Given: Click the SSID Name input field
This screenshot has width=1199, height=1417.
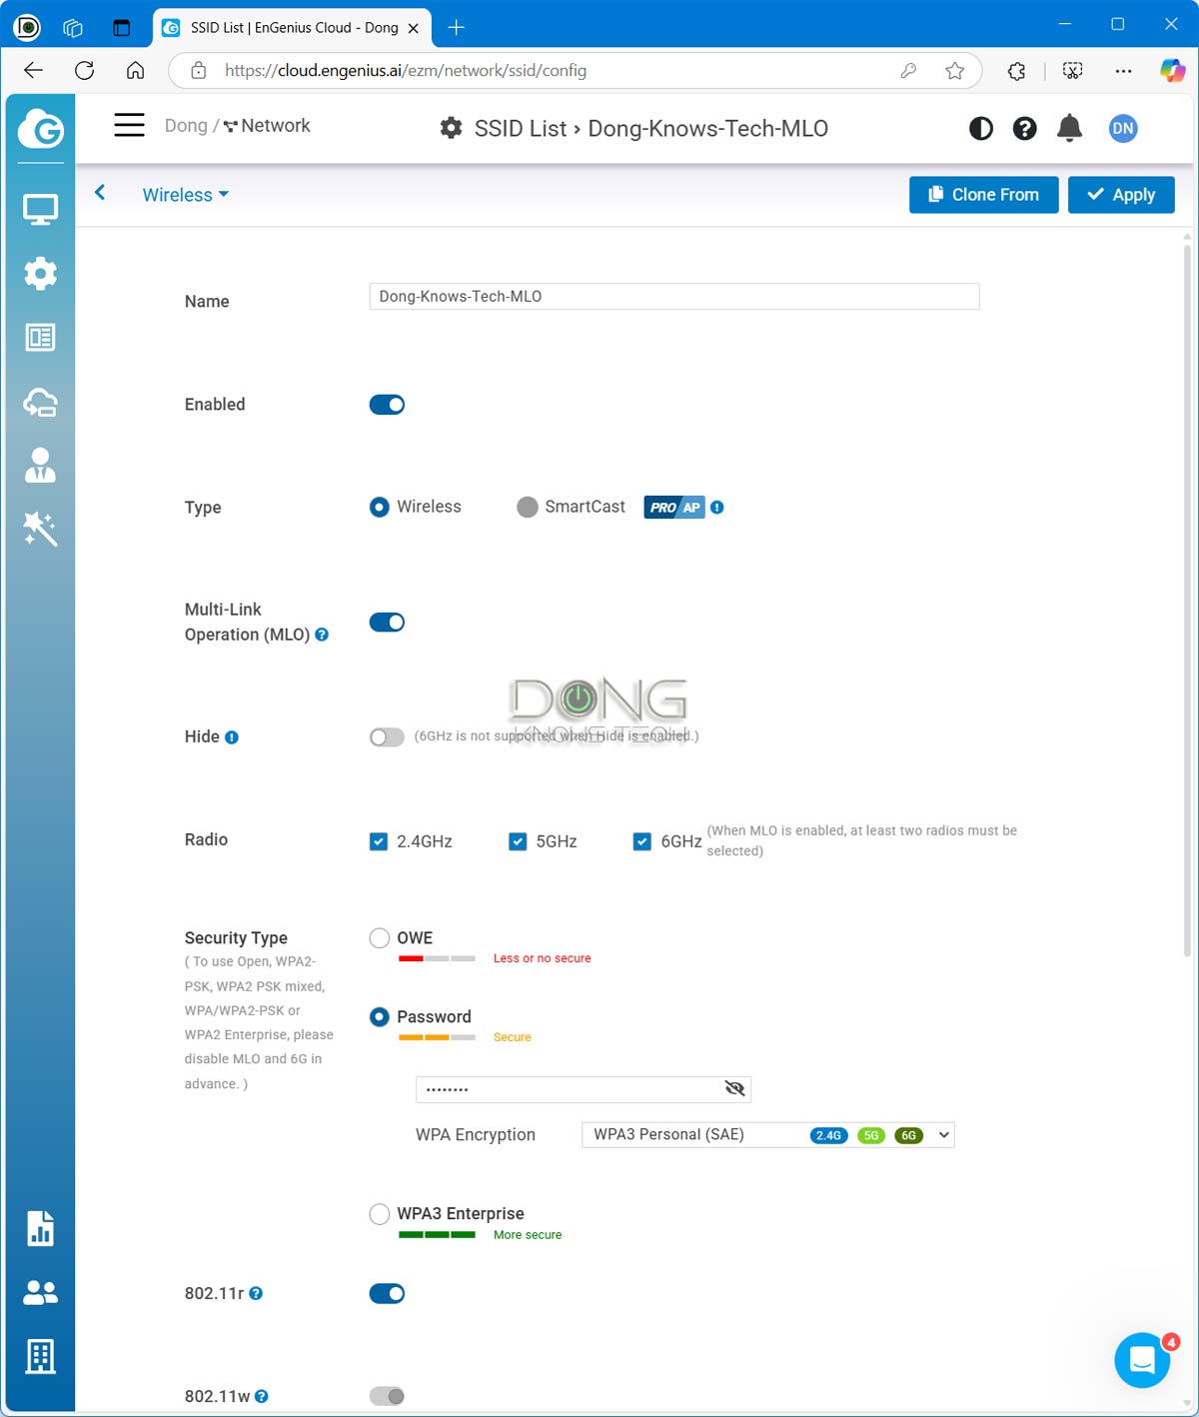Looking at the screenshot, I should pyautogui.click(x=674, y=297).
